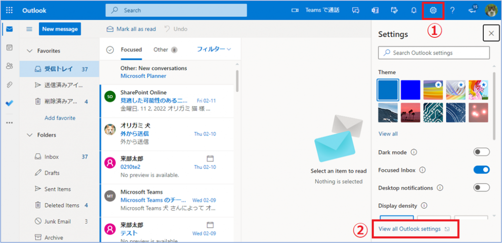Select the bright blue theme swatch
The width and height of the screenshot is (502, 243).
(x=410, y=90)
